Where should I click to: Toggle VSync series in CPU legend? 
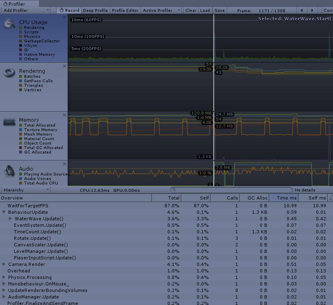[21, 46]
